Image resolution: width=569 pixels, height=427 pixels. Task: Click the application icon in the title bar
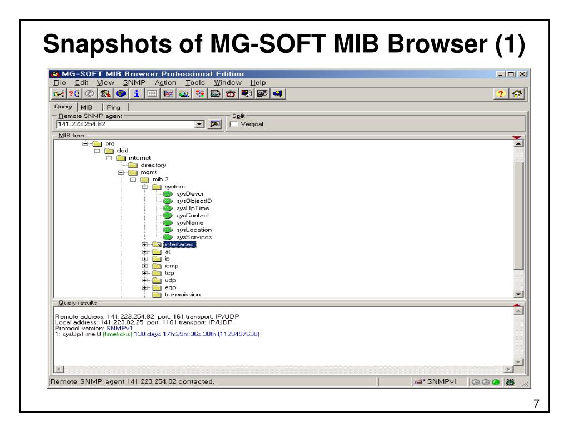click(x=55, y=74)
